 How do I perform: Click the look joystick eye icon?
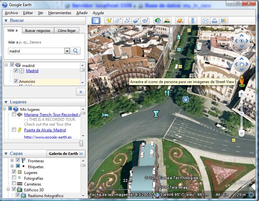[242, 41]
